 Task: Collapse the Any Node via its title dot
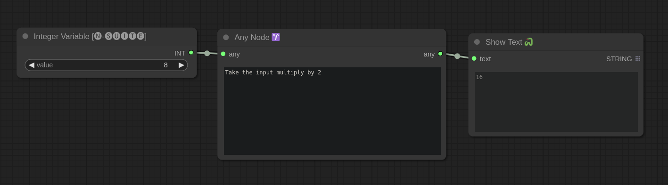pyautogui.click(x=226, y=37)
